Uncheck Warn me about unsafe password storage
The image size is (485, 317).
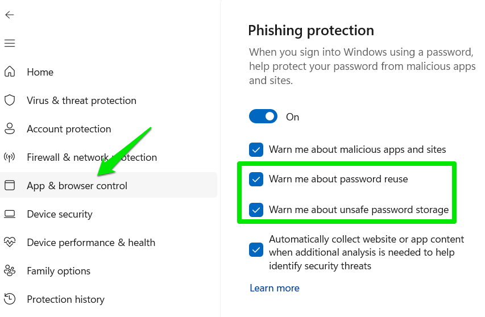pos(256,210)
